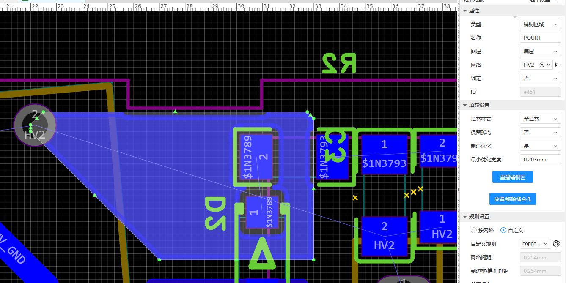Clear the HV2 net with the X icon
The width and height of the screenshot is (566, 283).
pyautogui.click(x=542, y=65)
